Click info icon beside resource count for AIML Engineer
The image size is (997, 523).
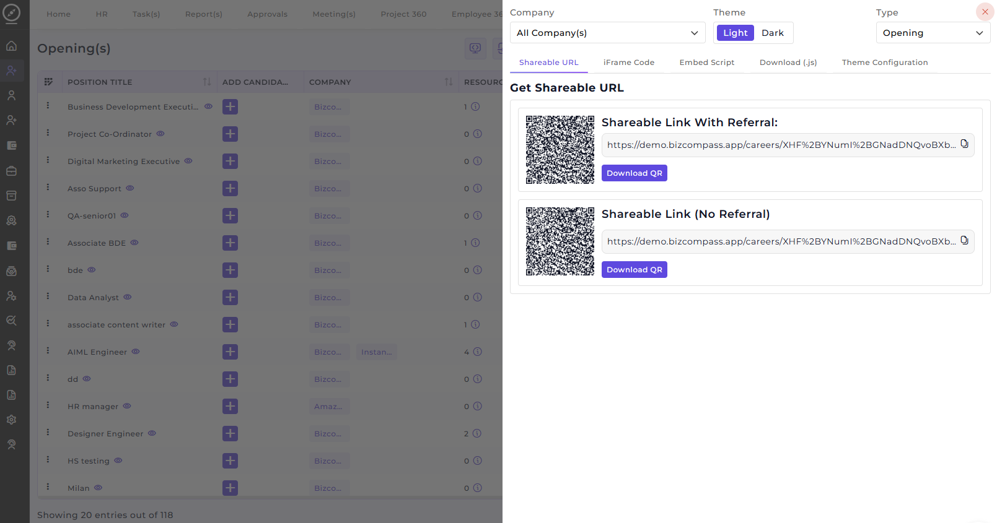point(477,352)
